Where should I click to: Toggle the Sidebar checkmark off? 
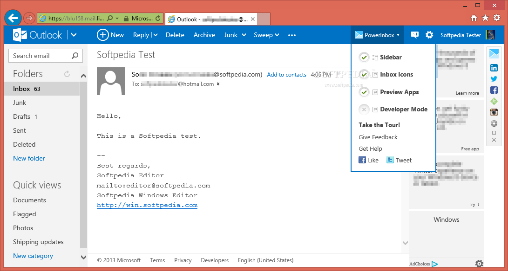pos(364,58)
